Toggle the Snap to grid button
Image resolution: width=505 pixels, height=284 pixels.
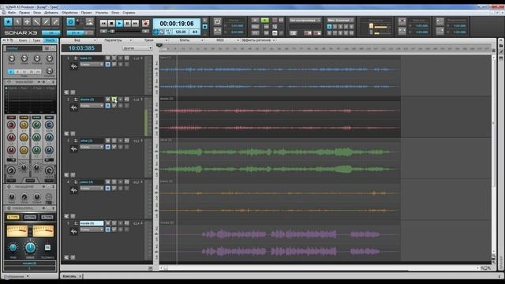71,22
